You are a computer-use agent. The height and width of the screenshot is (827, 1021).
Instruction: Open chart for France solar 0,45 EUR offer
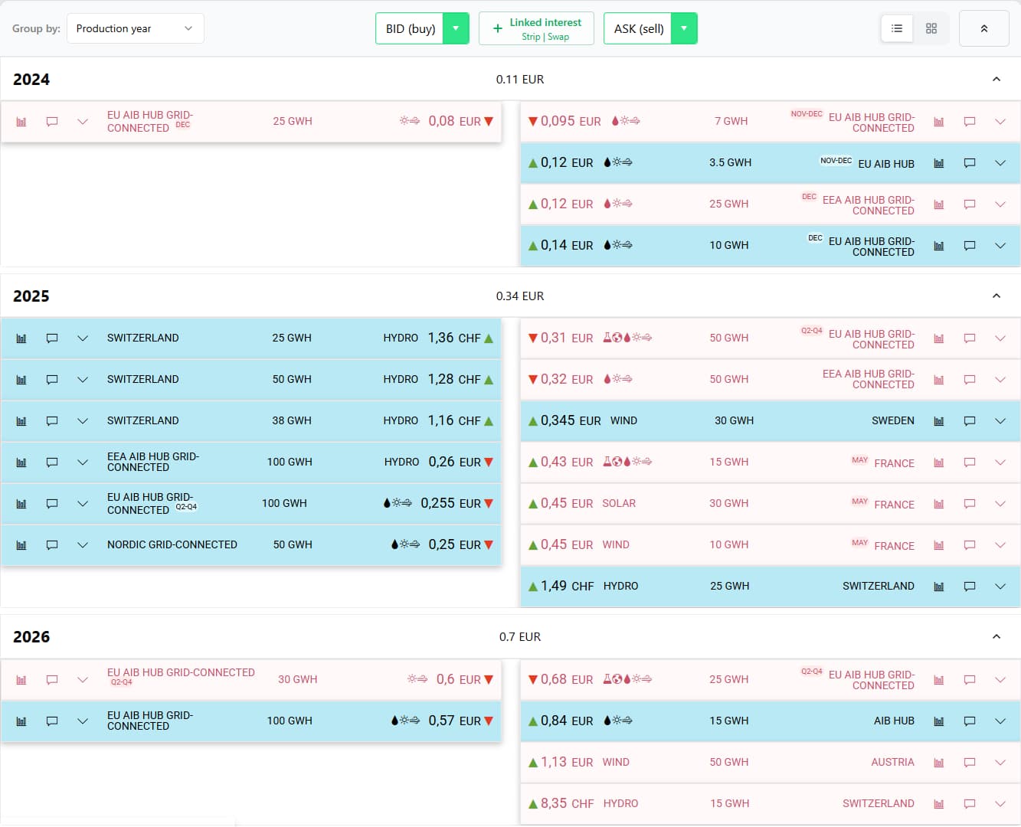pyautogui.click(x=938, y=503)
